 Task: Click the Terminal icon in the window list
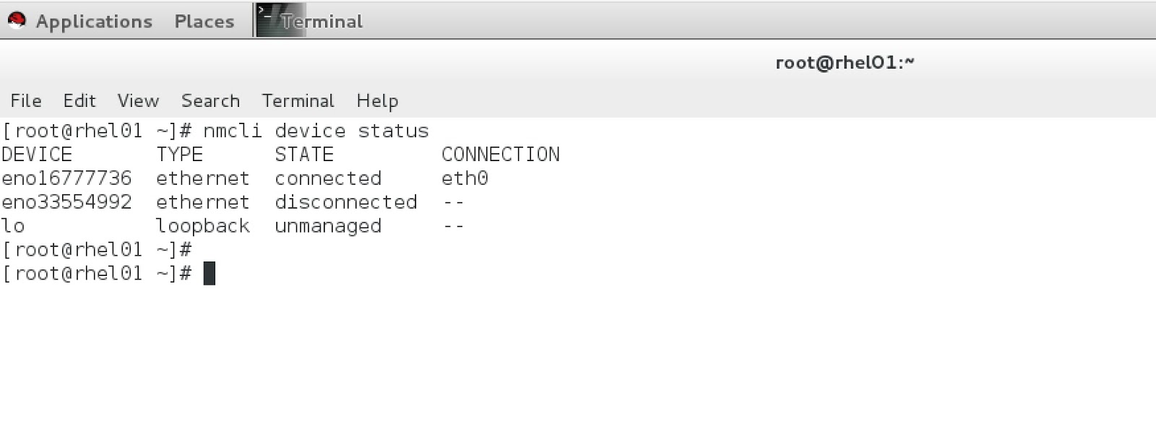[268, 20]
